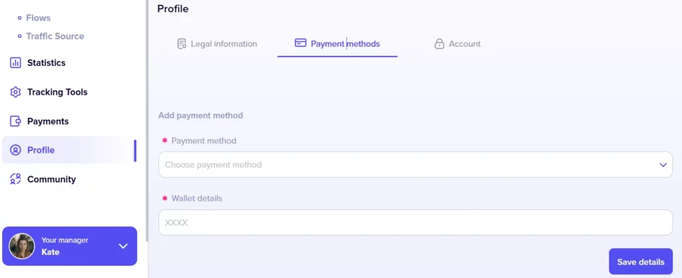
Task: Open the Community section
Action: click(51, 179)
